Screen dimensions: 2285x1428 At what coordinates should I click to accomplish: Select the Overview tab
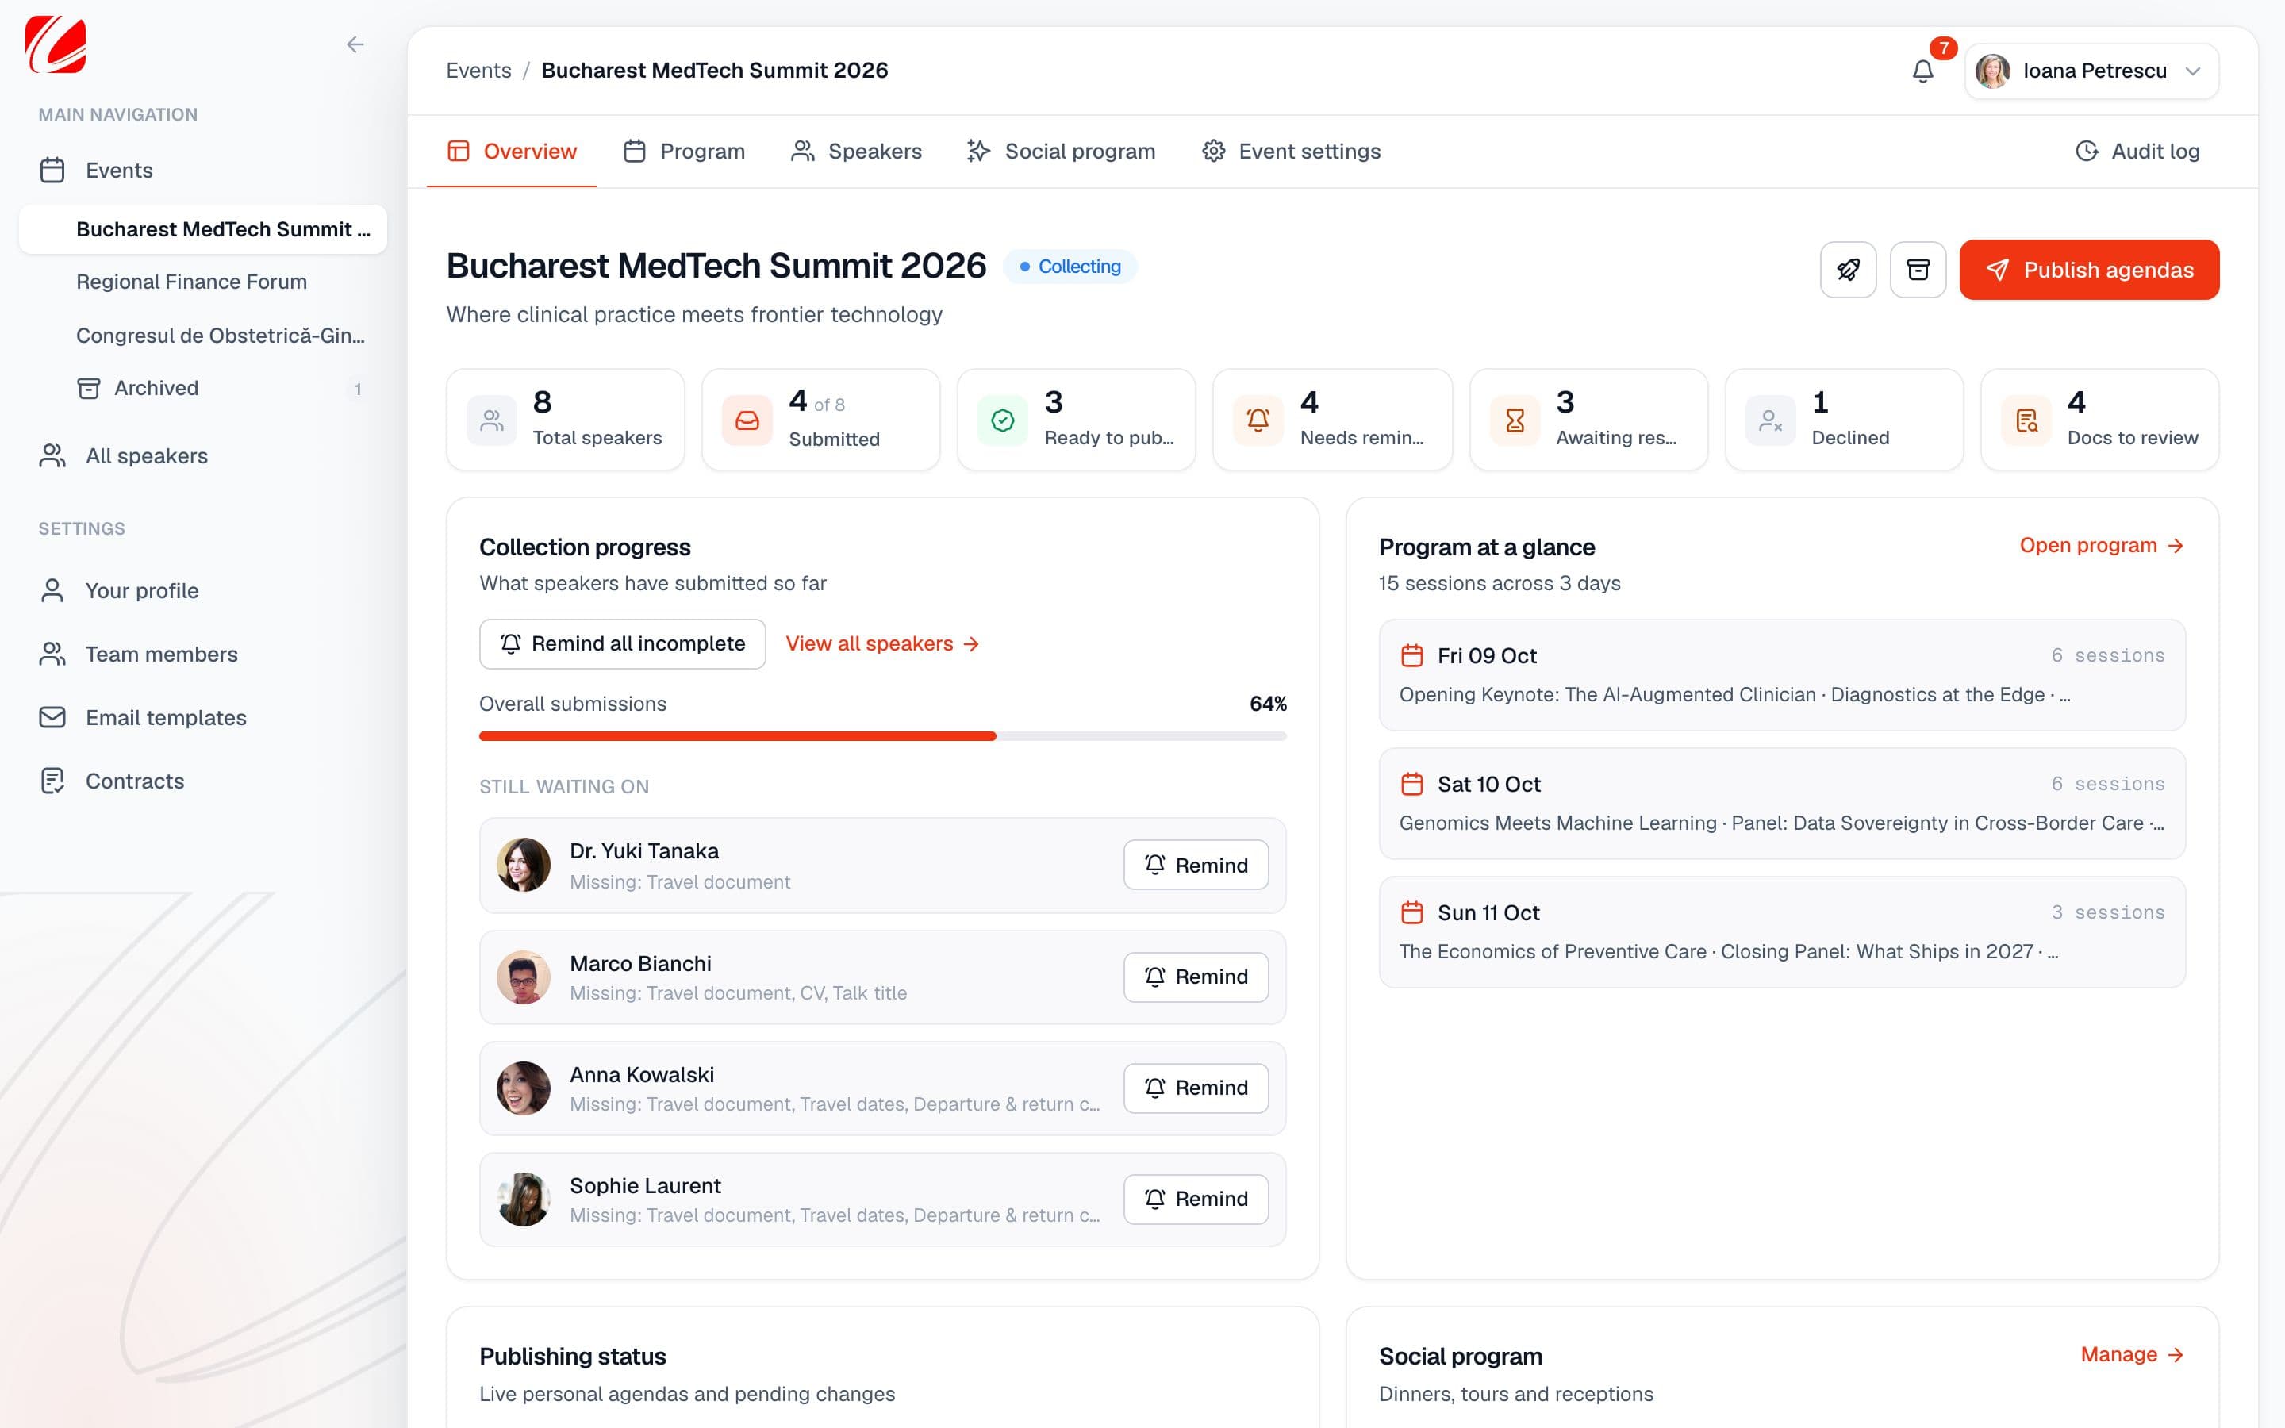(x=512, y=151)
